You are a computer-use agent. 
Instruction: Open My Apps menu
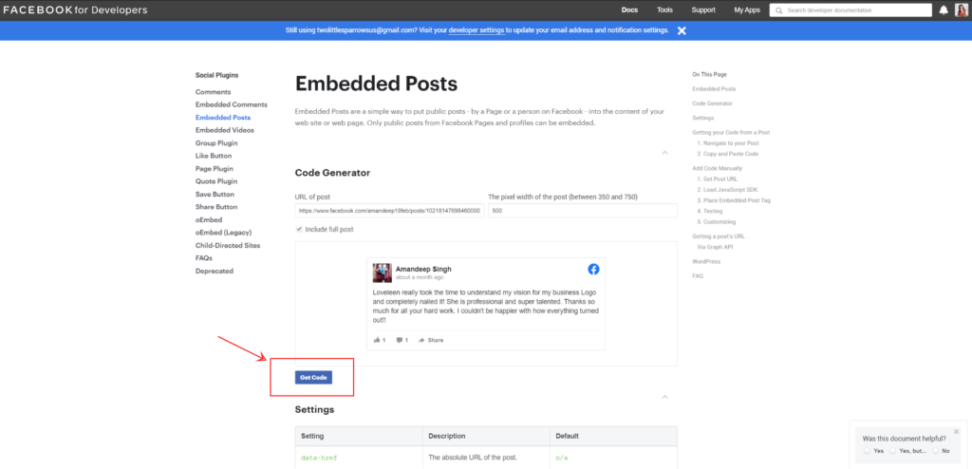point(747,9)
